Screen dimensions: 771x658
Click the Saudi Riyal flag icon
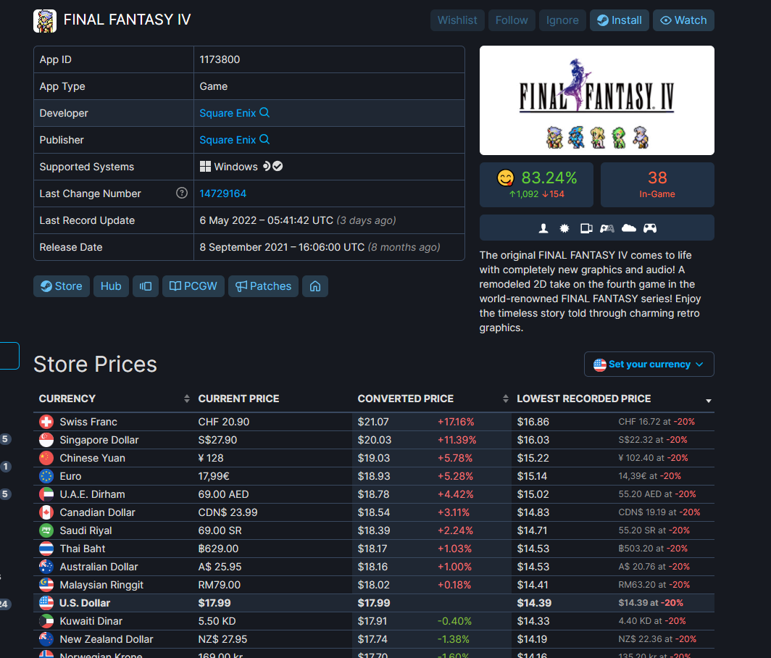point(46,530)
